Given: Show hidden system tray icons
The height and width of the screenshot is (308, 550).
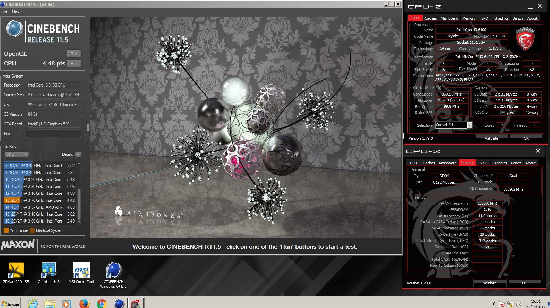Looking at the screenshot, I should (494, 304).
